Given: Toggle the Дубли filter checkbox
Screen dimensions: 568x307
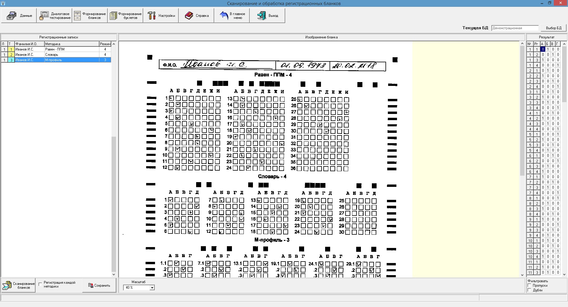Looking at the screenshot, I should [x=530, y=290].
